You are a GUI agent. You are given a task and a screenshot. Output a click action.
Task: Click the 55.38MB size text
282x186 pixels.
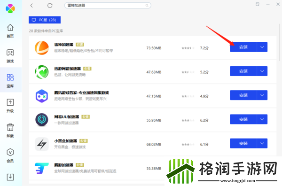point(154,169)
